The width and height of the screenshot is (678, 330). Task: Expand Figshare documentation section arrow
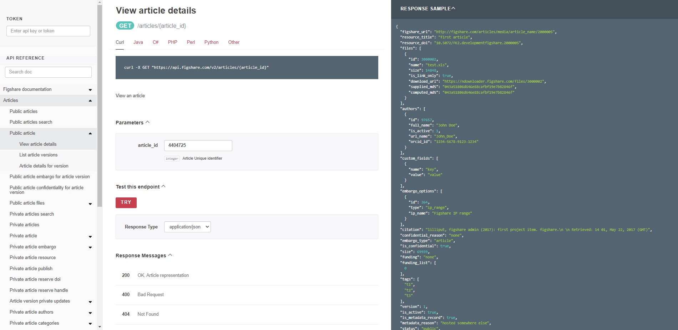click(90, 90)
